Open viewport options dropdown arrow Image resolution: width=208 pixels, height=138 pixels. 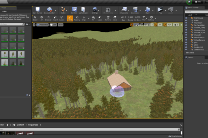coord(34,25)
